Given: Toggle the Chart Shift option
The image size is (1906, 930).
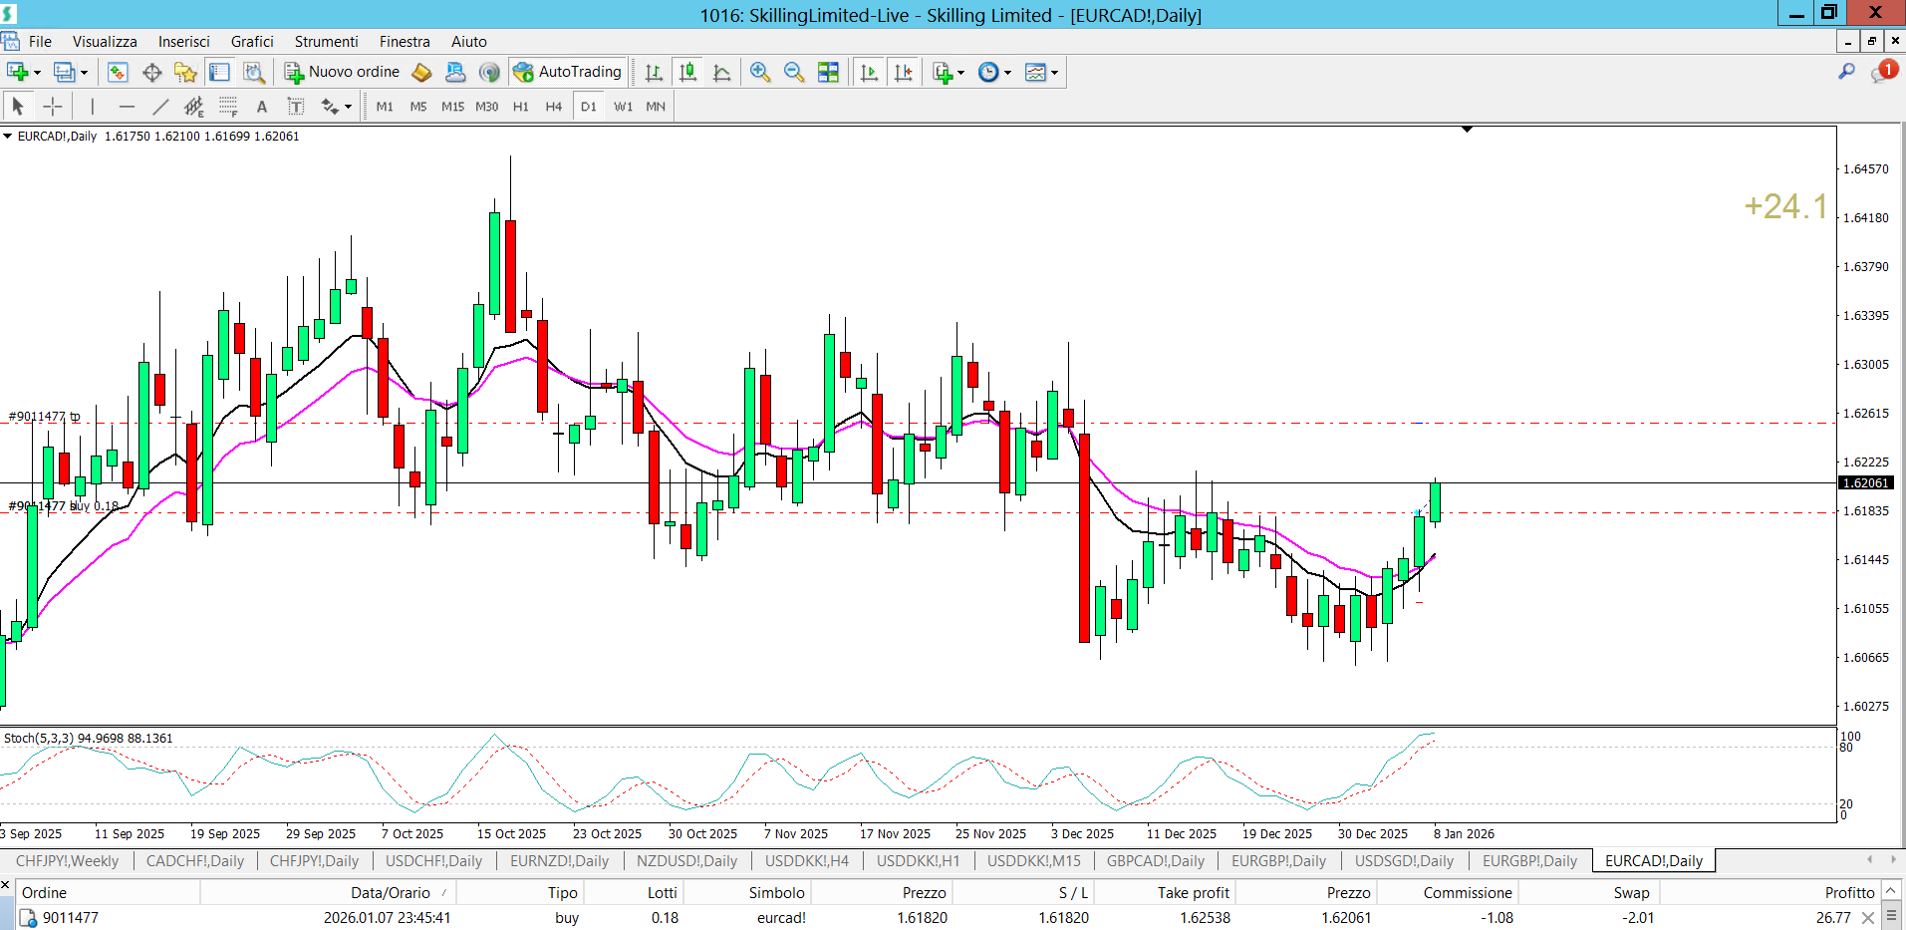Looking at the screenshot, I should pos(903,72).
